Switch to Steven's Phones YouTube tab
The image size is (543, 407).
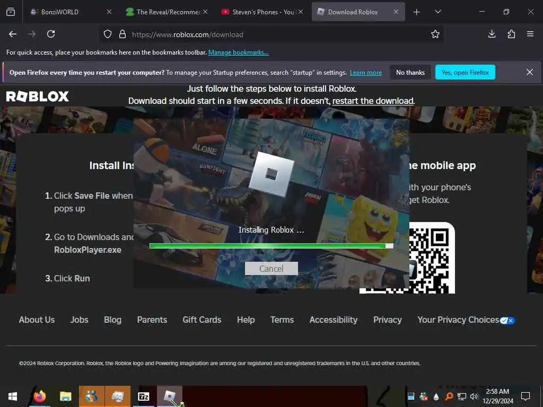(262, 12)
